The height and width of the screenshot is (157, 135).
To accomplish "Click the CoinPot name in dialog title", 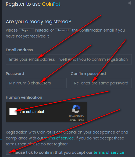I will click(x=51, y=4).
